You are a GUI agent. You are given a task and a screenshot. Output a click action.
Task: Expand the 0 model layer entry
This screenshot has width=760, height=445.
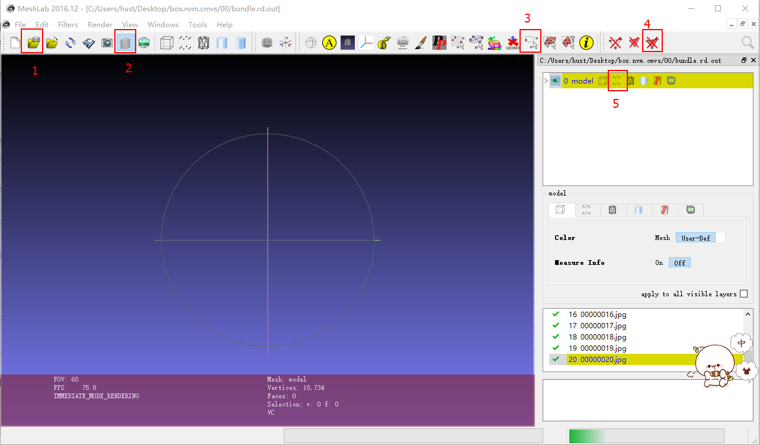[x=546, y=80]
